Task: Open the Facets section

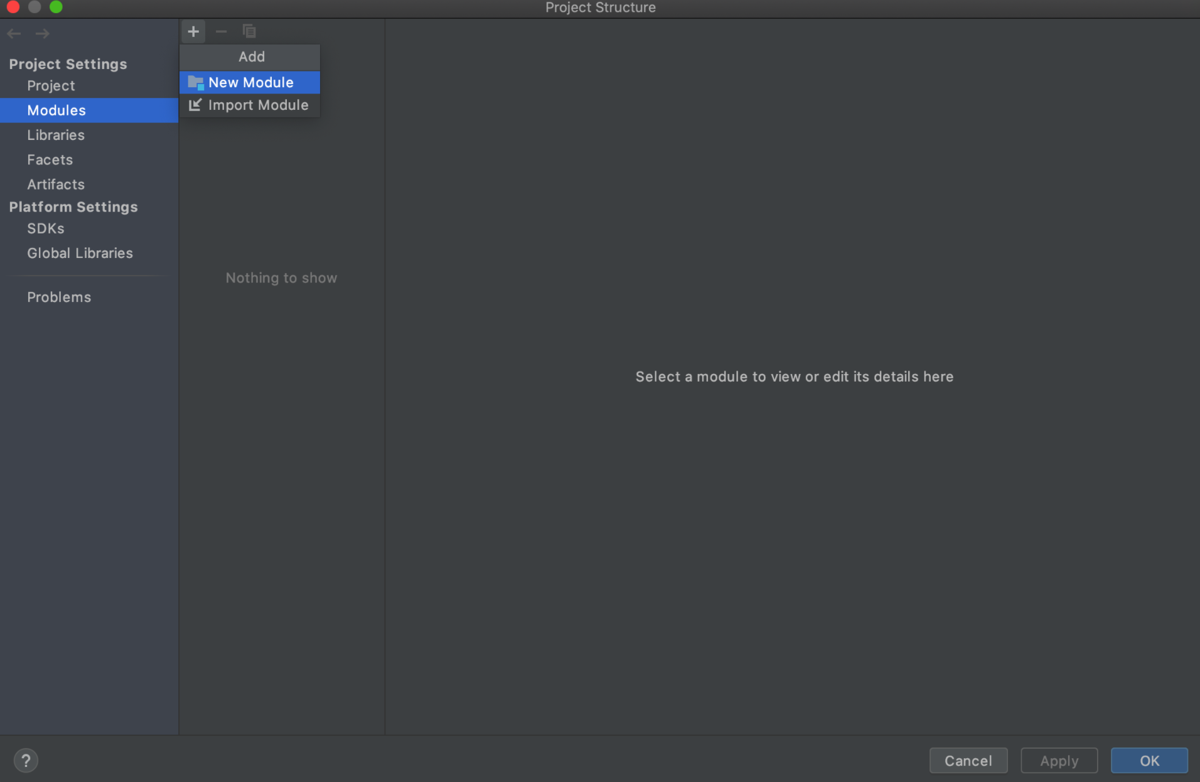Action: tap(89, 159)
